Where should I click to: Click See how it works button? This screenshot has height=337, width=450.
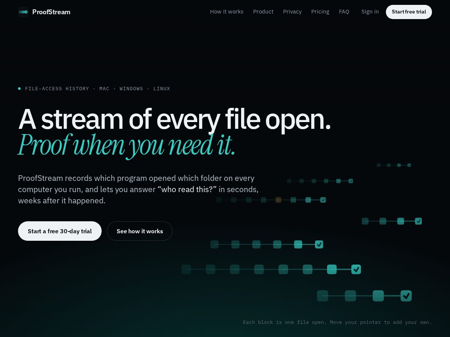pyautogui.click(x=139, y=231)
